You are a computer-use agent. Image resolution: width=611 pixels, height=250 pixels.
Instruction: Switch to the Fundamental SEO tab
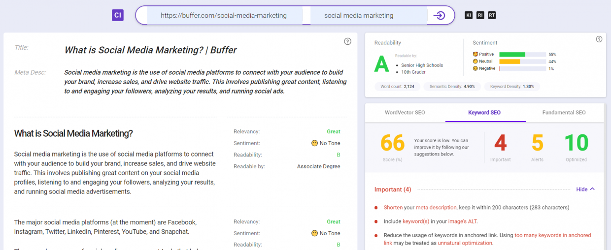click(564, 113)
